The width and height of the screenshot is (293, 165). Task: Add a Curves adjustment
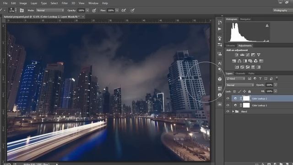pyautogui.click(x=248, y=55)
